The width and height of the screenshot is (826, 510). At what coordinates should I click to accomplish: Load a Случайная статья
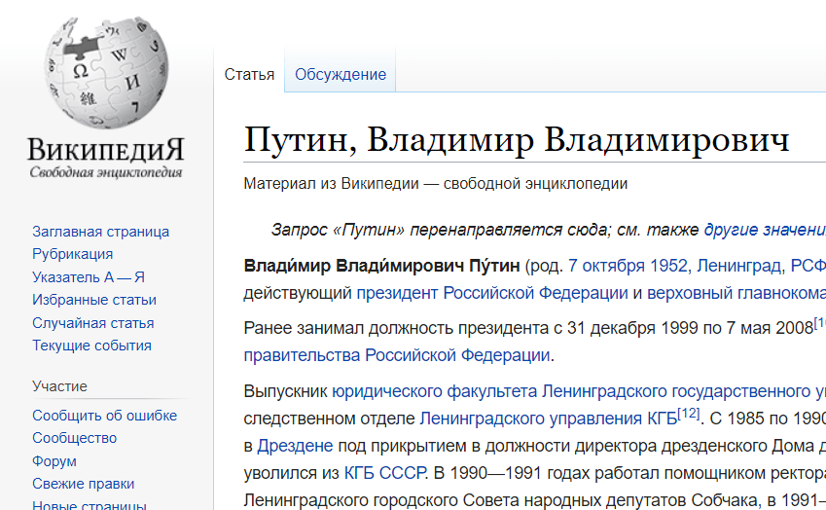tap(93, 323)
